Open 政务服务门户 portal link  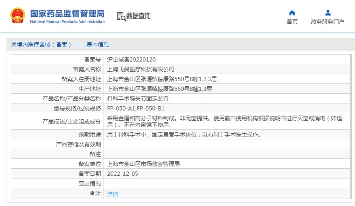click(327, 22)
